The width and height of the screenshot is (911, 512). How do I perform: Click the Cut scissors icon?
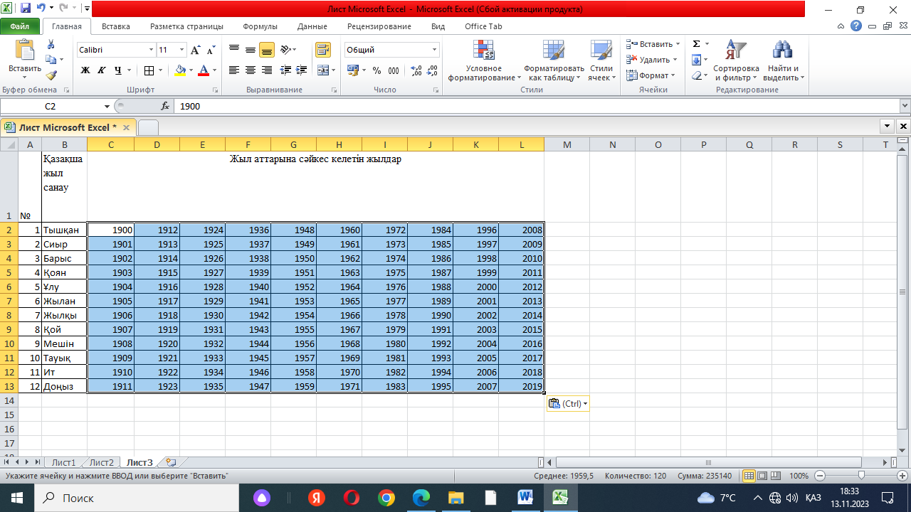pos(51,44)
